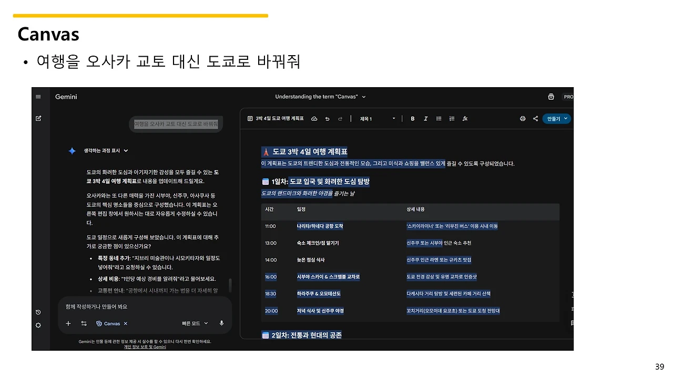Open the plus icon to attach files
Viewport: 673px width, 378px height.
click(68, 323)
